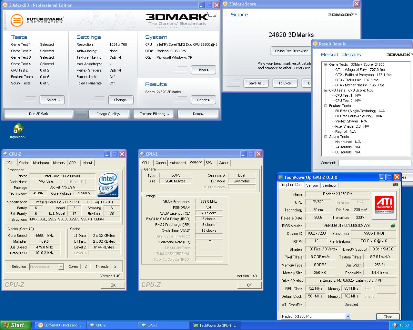Click the ATI Radeon logo in GPU-Z
The width and height of the screenshot is (413, 330).
pyautogui.click(x=384, y=205)
